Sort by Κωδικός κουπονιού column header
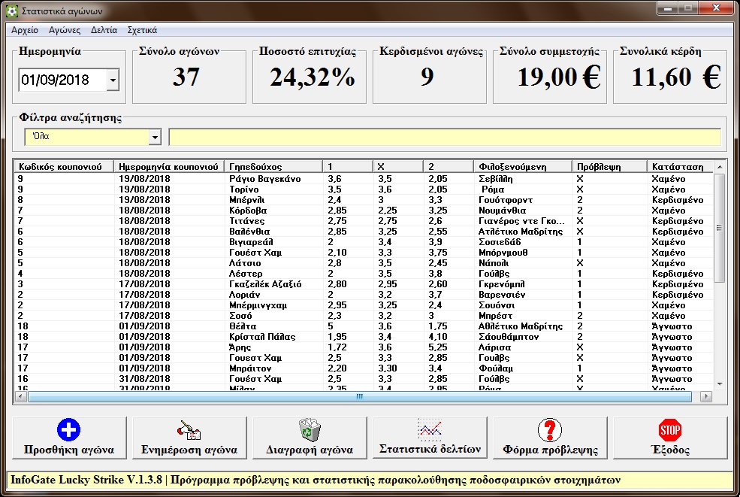This screenshot has width=740, height=497. coord(64,167)
